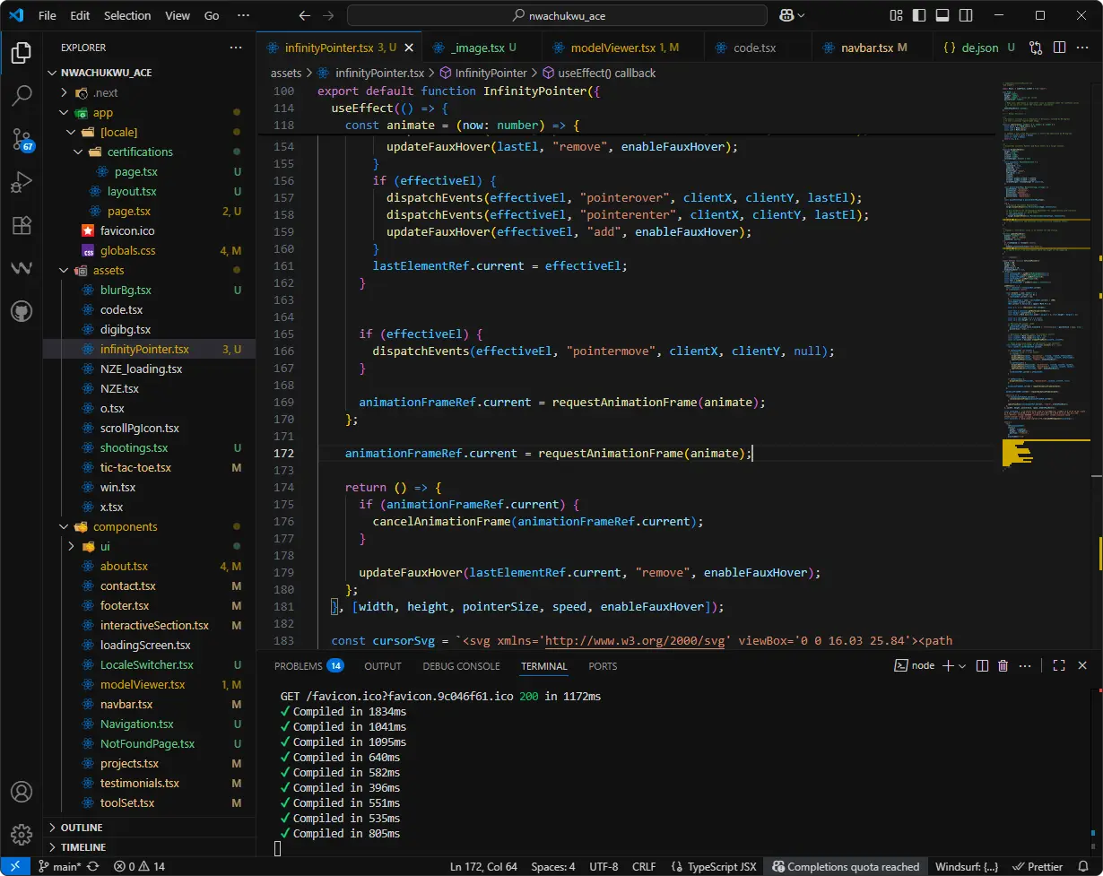Open Source Control with 67 changes
Screen dimensions: 1103x876
(22, 139)
